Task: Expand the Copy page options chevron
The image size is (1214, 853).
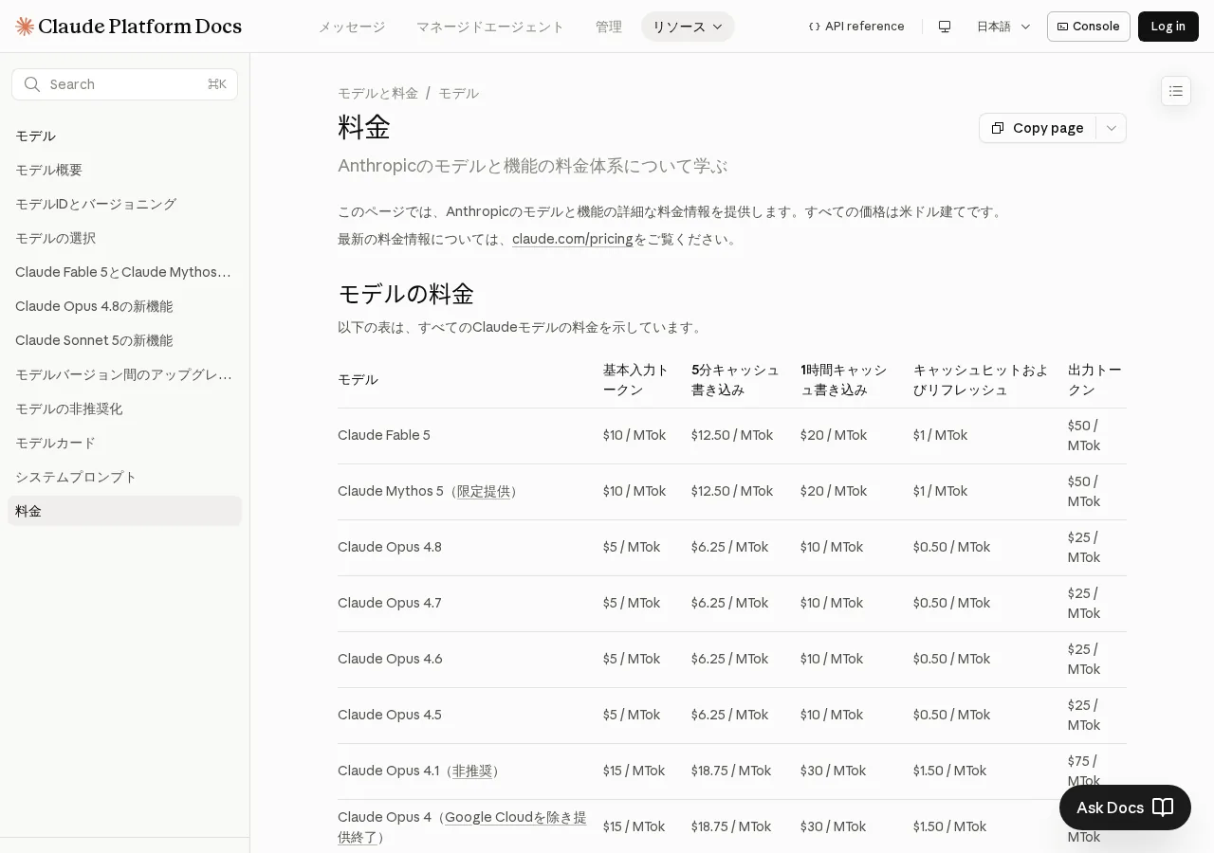Action: [x=1112, y=128]
